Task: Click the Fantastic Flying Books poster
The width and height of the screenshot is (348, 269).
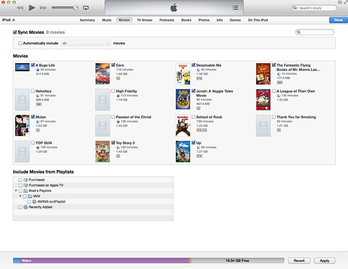Action: [x=263, y=74]
